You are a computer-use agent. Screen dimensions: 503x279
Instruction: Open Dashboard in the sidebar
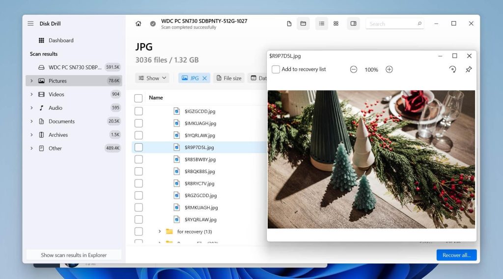[61, 40]
